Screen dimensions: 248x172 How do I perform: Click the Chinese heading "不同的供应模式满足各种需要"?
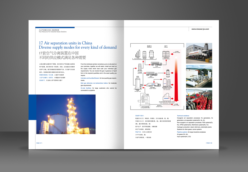pyautogui.click(x=62, y=57)
